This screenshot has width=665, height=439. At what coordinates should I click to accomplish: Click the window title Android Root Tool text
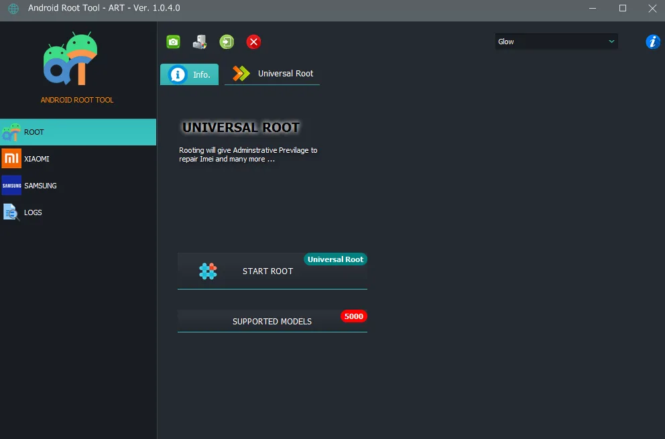point(104,8)
